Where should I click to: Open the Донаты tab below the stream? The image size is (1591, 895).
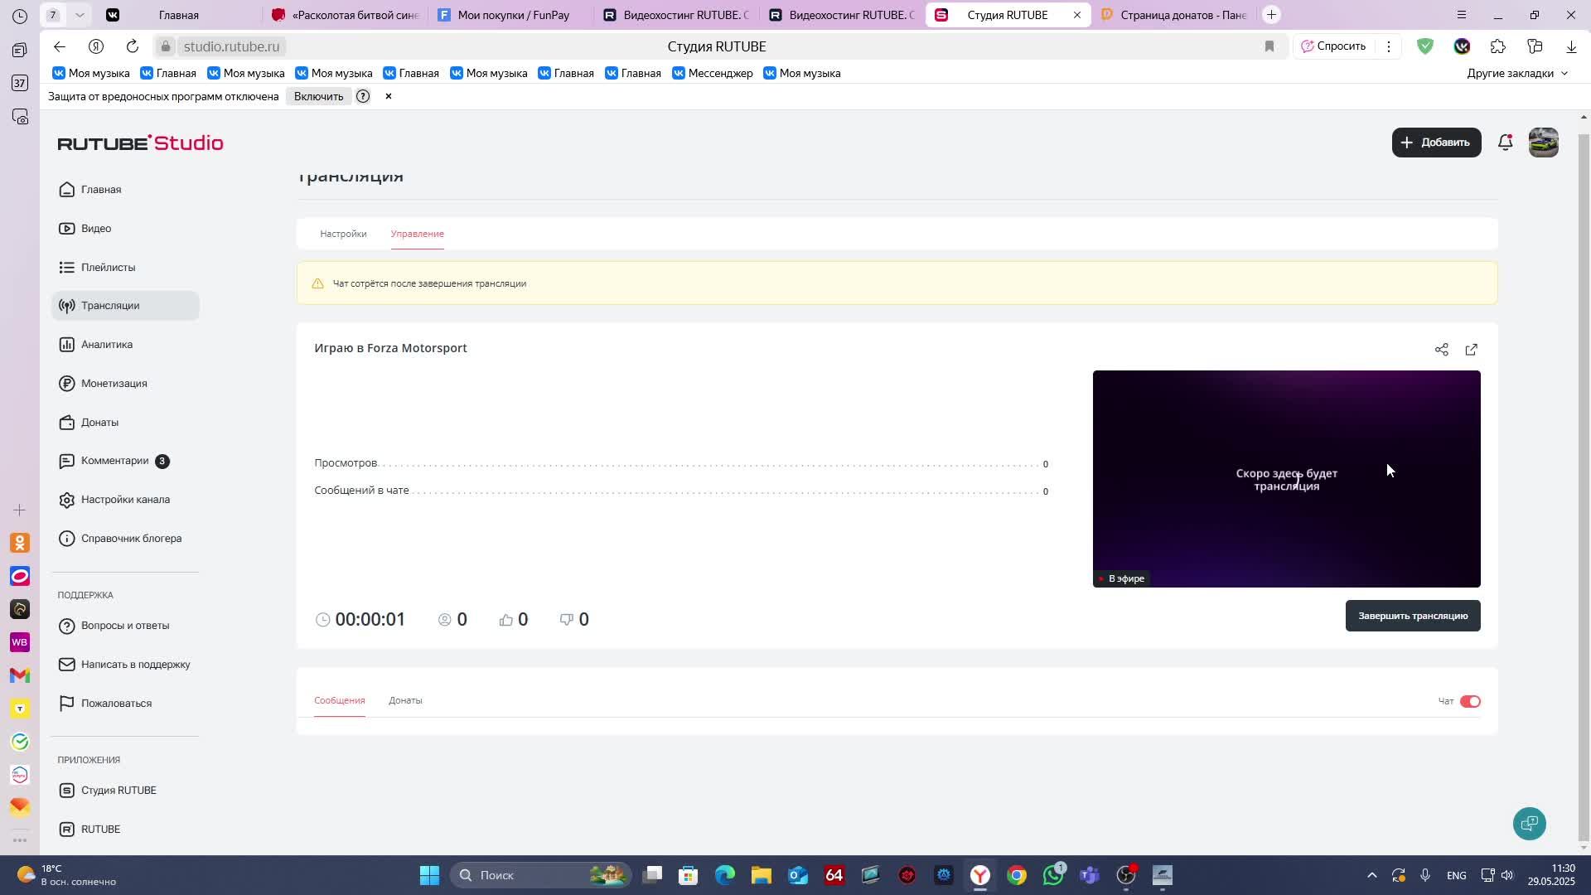(405, 700)
